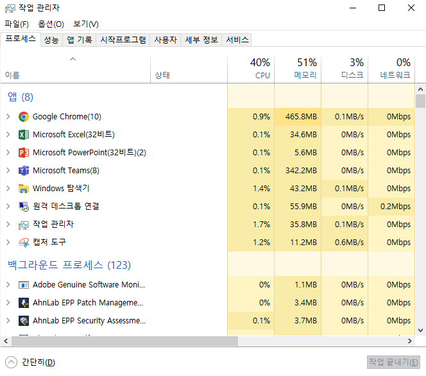Click the 3.4MB memory value
426x376 pixels.
(305, 303)
